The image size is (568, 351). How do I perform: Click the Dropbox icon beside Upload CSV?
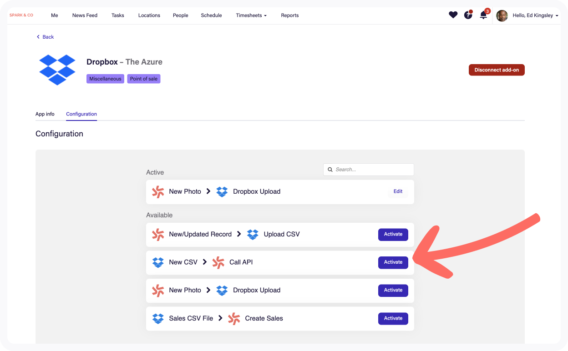coord(253,235)
